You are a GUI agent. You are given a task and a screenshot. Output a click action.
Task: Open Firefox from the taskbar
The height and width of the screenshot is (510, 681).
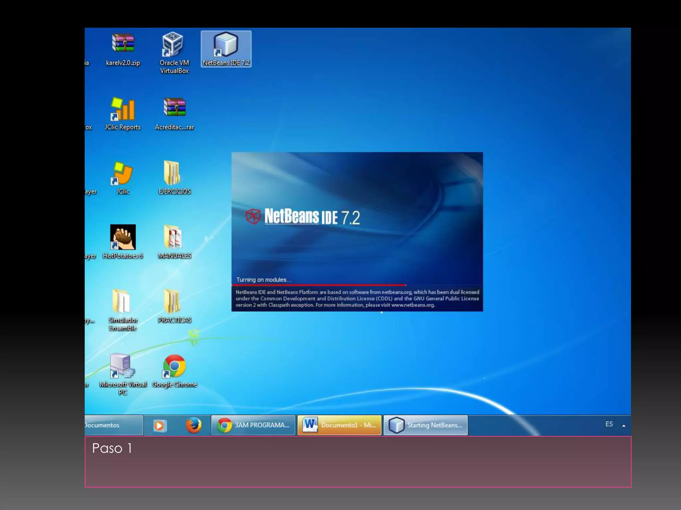tap(194, 425)
